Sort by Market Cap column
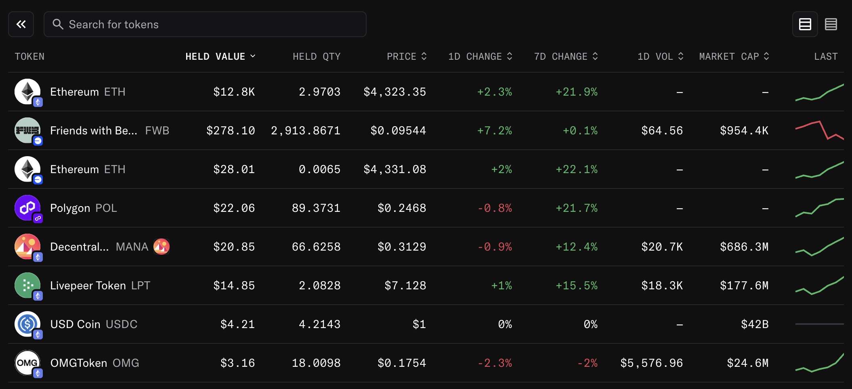The height and width of the screenshot is (389, 852). coord(734,56)
